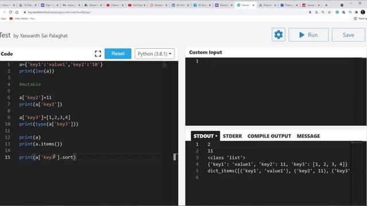This screenshot has width=367, height=206.
Task: Click the chrome tab search circle icon
Action: (342, 5)
